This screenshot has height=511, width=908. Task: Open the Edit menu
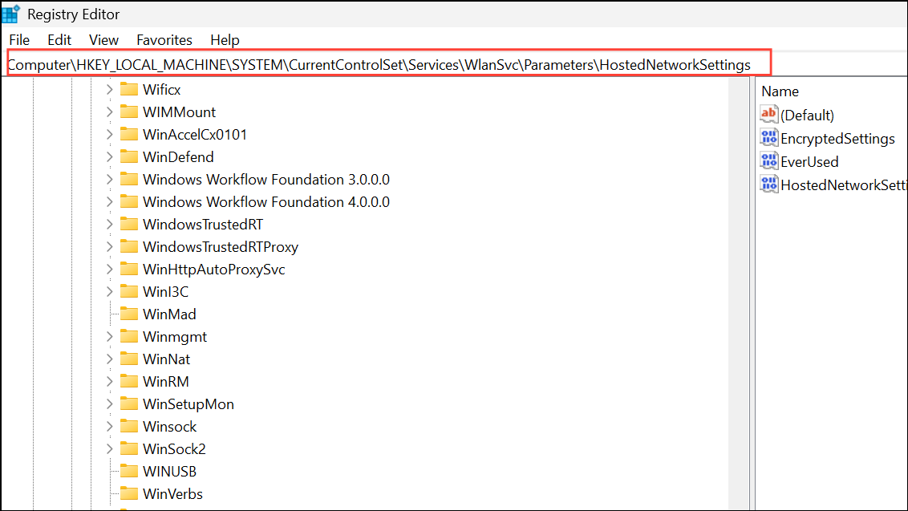click(x=59, y=40)
